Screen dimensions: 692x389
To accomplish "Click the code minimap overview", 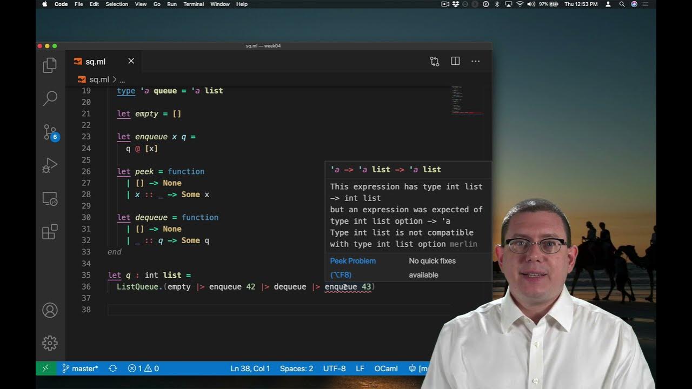I will coord(467,100).
